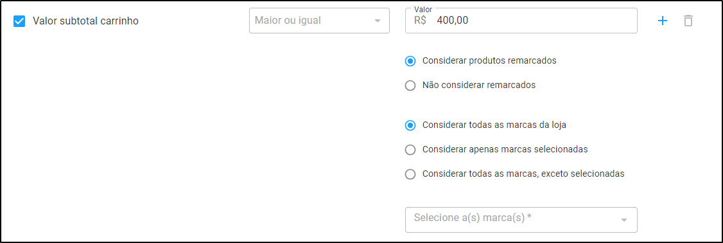Select the 'Considerar todas as marcas da loja' radio
Viewport: 723px width, 243px height.
click(x=410, y=125)
